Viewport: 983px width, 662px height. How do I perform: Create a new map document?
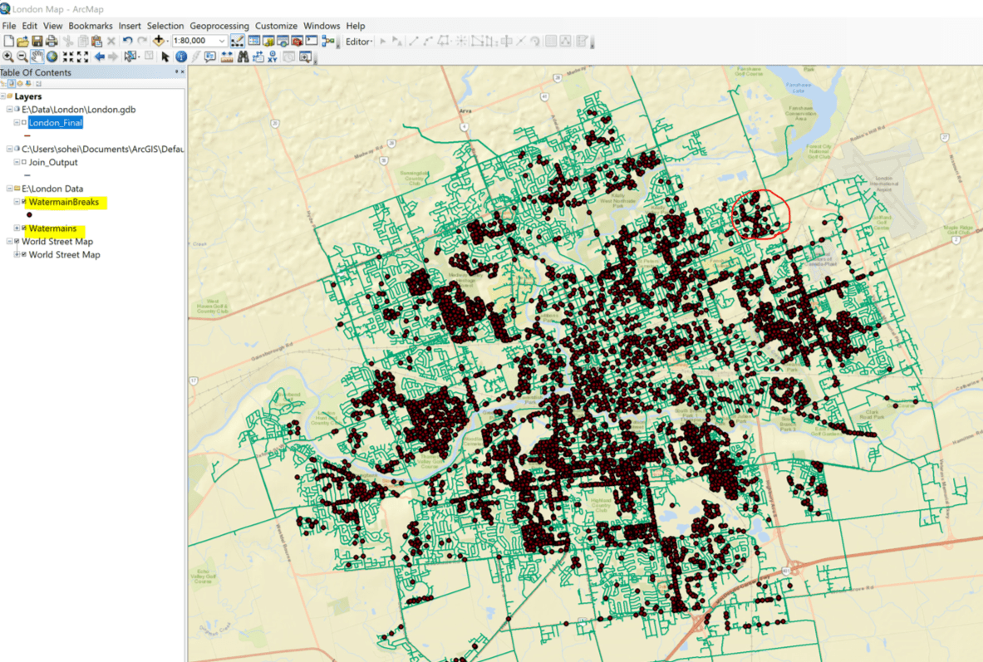click(9, 42)
